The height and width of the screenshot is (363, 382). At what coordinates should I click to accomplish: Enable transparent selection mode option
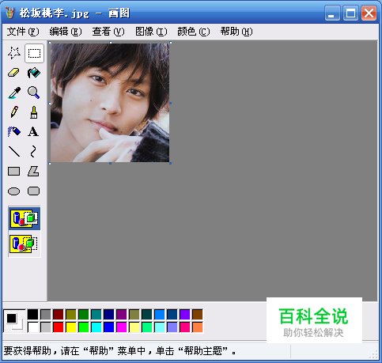[25, 244]
